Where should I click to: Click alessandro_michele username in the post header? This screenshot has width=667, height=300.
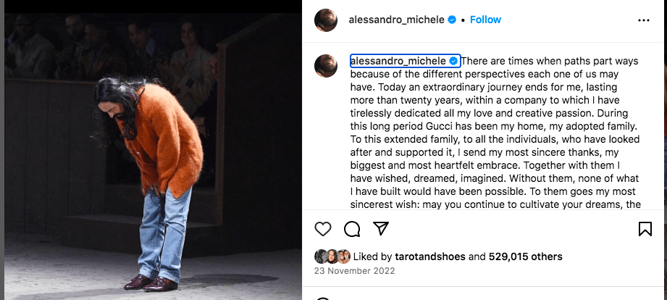[395, 20]
